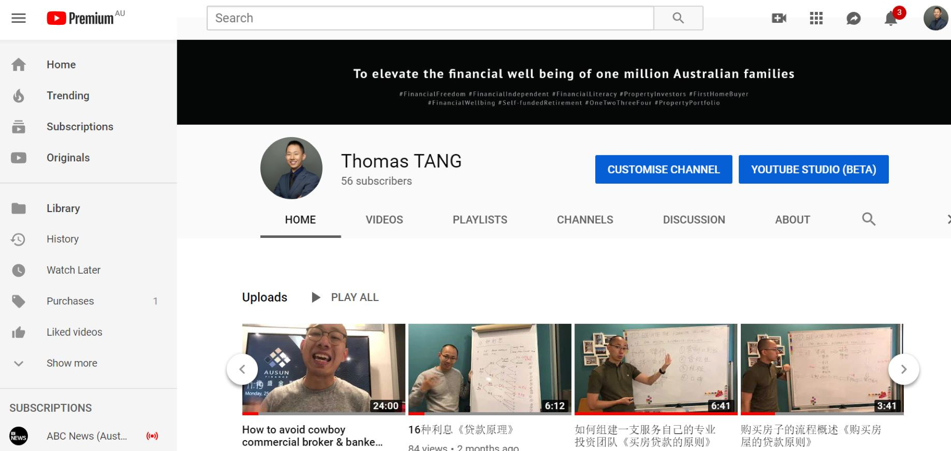
Task: Select the Trending flame icon
Action: (x=18, y=95)
